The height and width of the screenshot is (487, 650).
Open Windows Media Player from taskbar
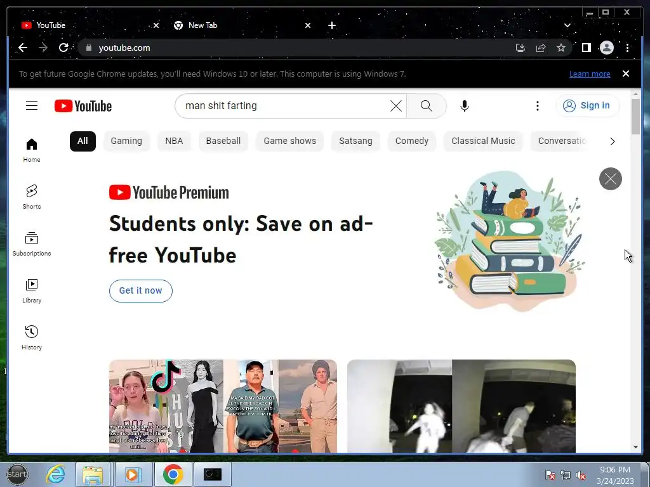point(133,474)
